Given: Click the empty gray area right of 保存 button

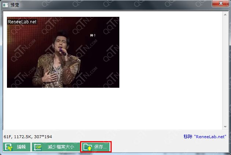Looking at the screenshot, I should 168,147.
